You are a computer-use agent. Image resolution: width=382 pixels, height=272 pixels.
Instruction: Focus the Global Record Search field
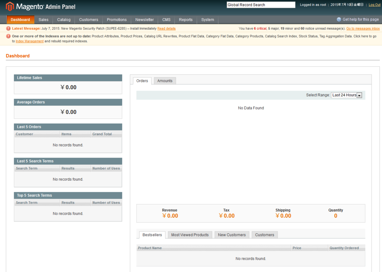[x=261, y=5]
